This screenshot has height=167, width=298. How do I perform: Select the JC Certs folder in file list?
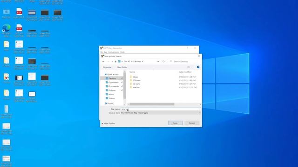tap(136, 83)
